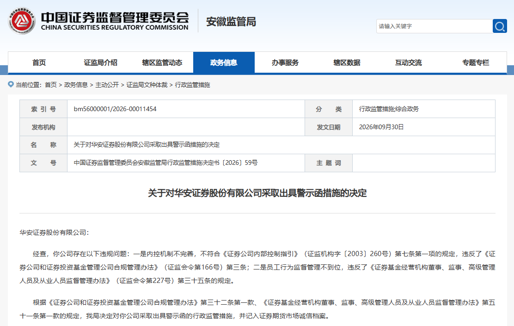This screenshot has width=514, height=326.
Task: Click the 文号 table label
Action: tap(43, 163)
